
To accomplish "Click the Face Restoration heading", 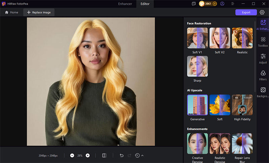I will pyautogui.click(x=199, y=23).
